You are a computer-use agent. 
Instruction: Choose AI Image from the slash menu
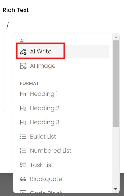tap(63, 66)
